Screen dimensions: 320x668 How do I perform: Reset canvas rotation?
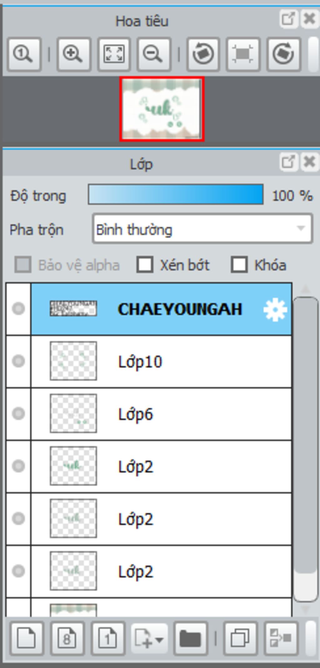[x=243, y=54]
